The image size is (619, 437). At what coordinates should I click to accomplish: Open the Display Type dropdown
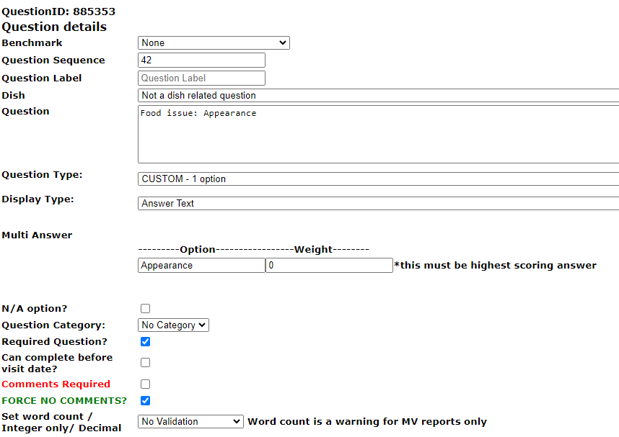point(378,204)
